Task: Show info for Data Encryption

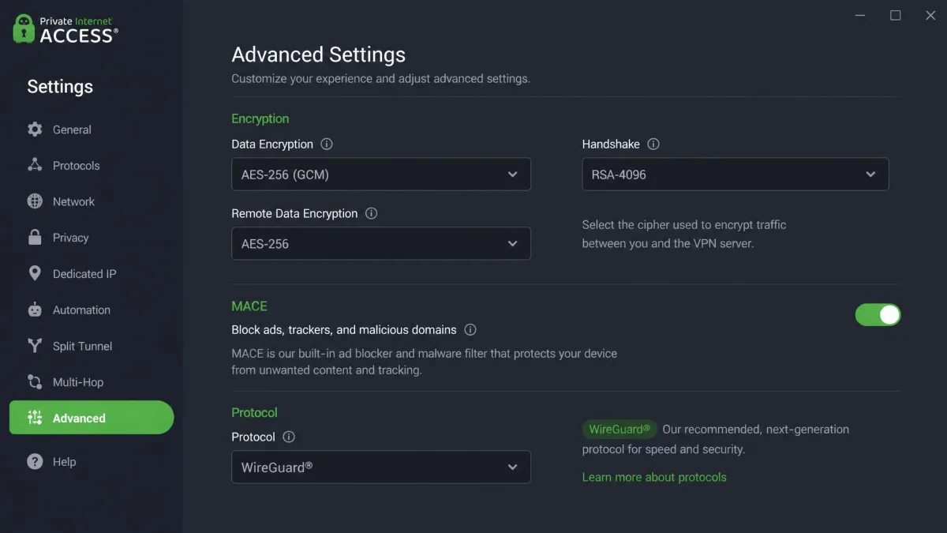Action: pos(327,145)
